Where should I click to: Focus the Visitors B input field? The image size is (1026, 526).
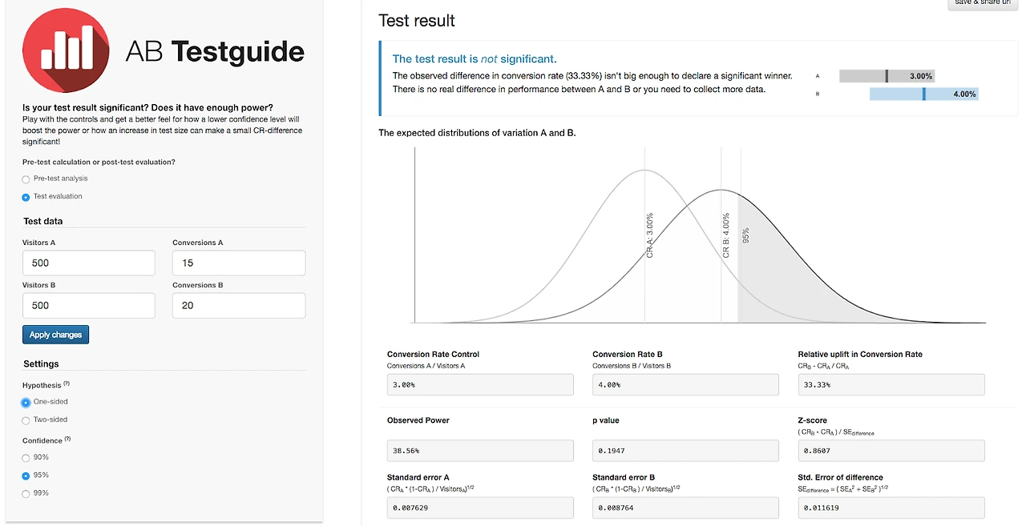click(88, 305)
